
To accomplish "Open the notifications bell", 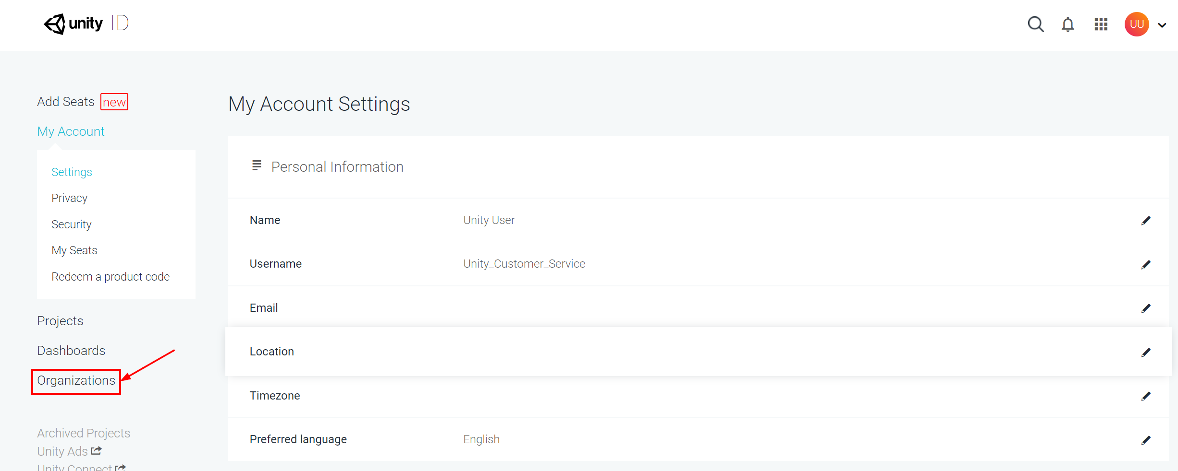I will pos(1068,24).
